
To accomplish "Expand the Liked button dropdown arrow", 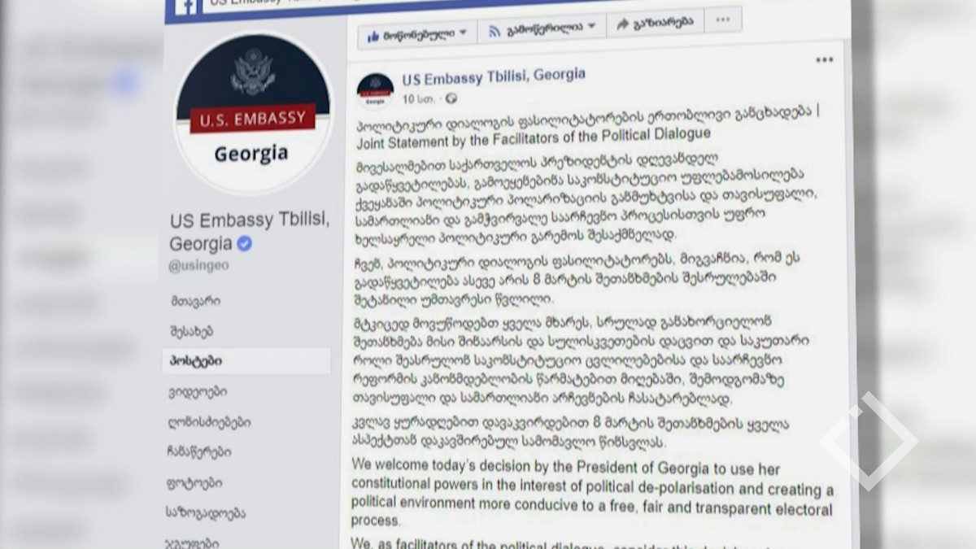I will pyautogui.click(x=463, y=33).
